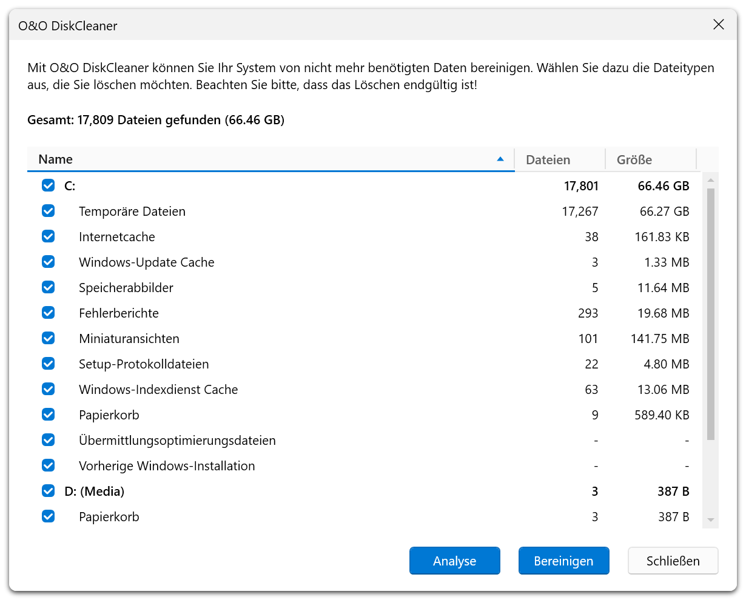The image size is (746, 600).
Task: Disable Windows-Update Cache cleanup
Action: tap(48, 262)
